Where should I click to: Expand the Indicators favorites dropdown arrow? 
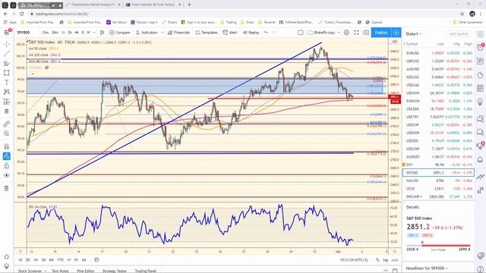click(162, 33)
